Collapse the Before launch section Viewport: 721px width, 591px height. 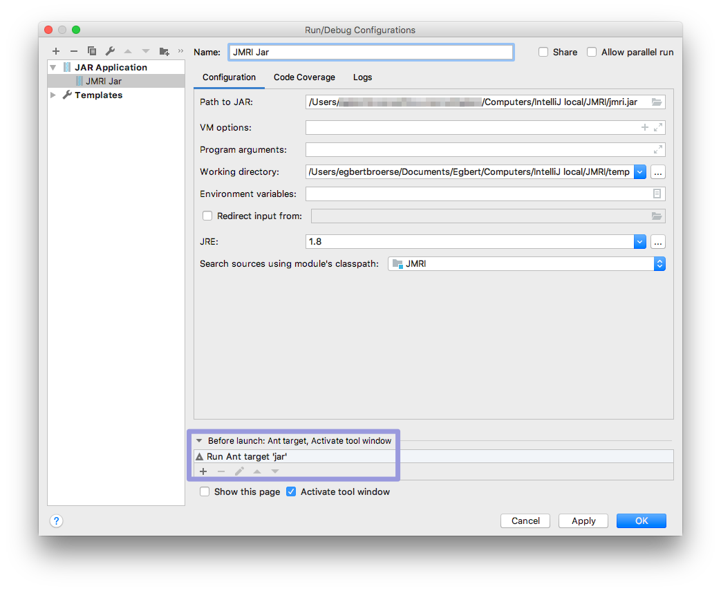199,440
